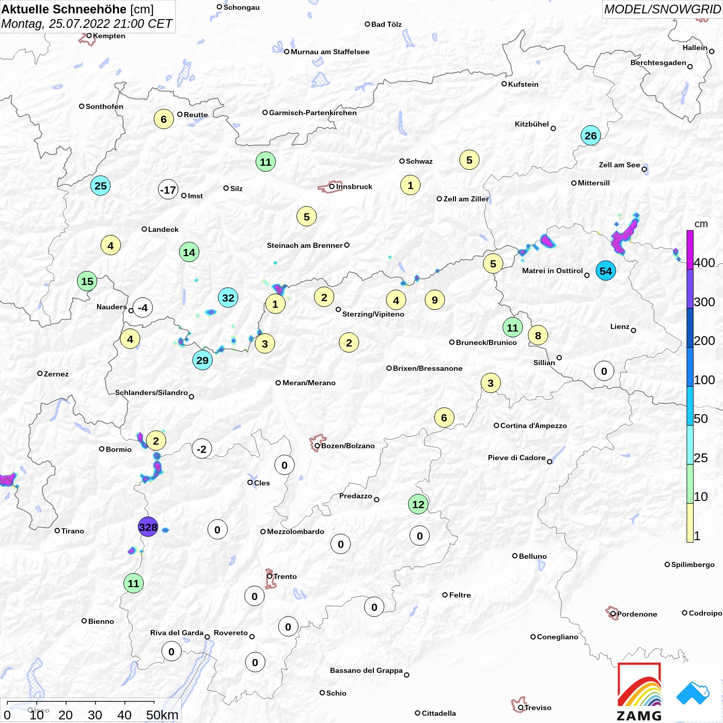Click the Murnau am Staffelsee label

(x=330, y=52)
